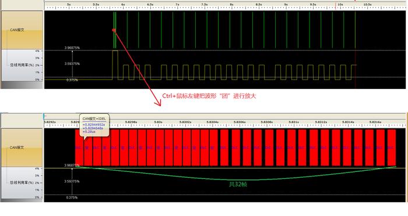The height and width of the screenshot is (216, 408).
Task: Select the CAN报文 channel in upper waveform
Action: (17, 30)
